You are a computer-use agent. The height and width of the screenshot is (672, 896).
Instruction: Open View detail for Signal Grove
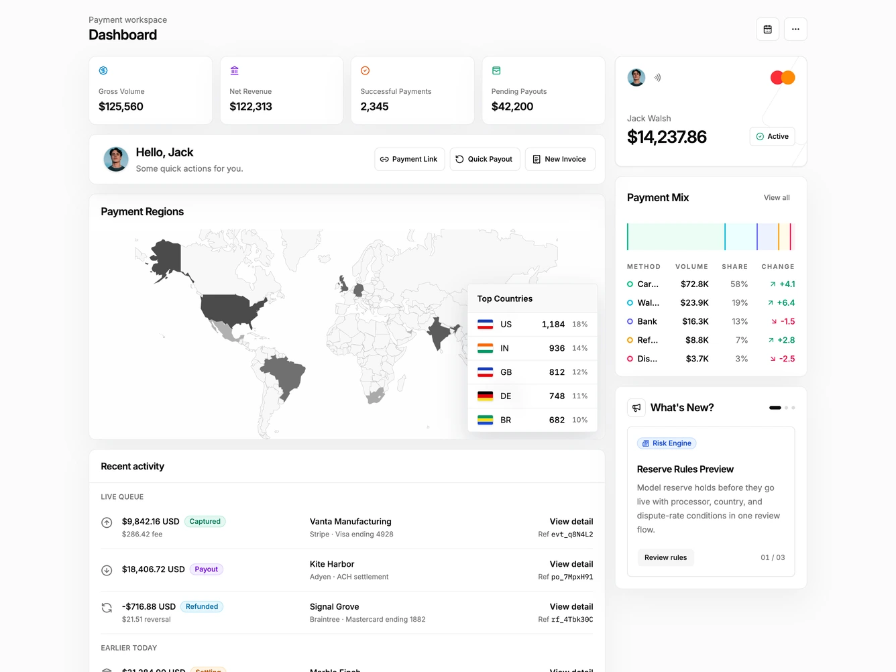coord(571,607)
